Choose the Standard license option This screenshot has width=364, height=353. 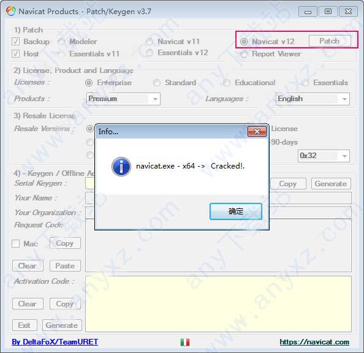tap(157, 83)
